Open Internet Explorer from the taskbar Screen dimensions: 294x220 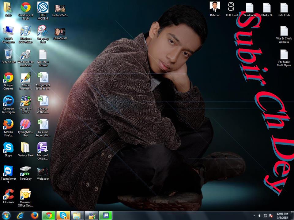coord(21,216)
